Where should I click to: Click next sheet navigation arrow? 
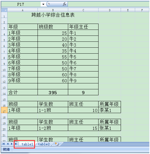pyautogui.click(x=12, y=144)
